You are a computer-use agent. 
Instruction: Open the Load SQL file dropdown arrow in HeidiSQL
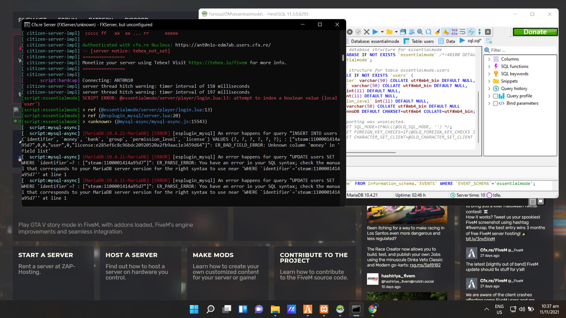click(396, 32)
